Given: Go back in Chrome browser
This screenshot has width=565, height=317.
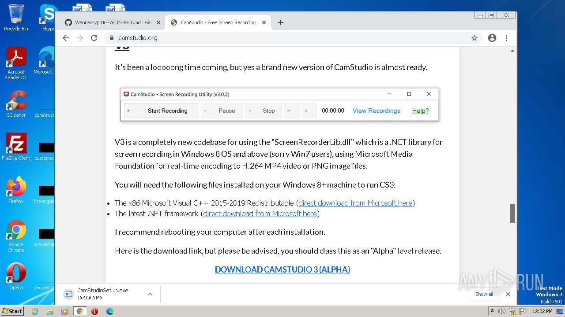Looking at the screenshot, I should tap(66, 38).
